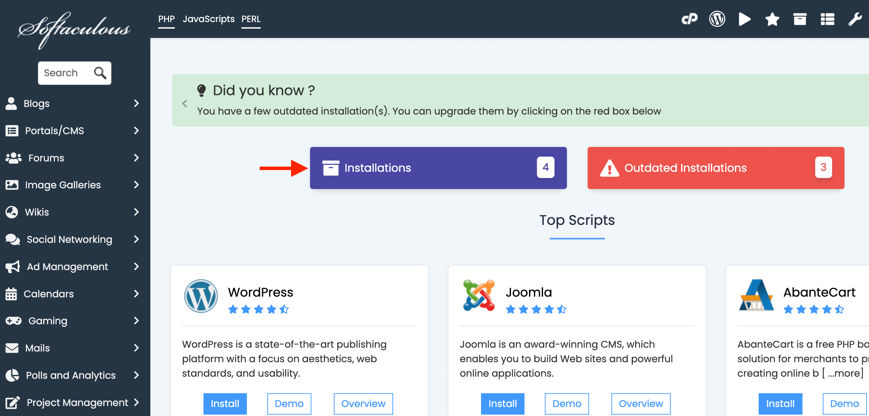Click the Blogs person icon in sidebar

tap(11, 103)
